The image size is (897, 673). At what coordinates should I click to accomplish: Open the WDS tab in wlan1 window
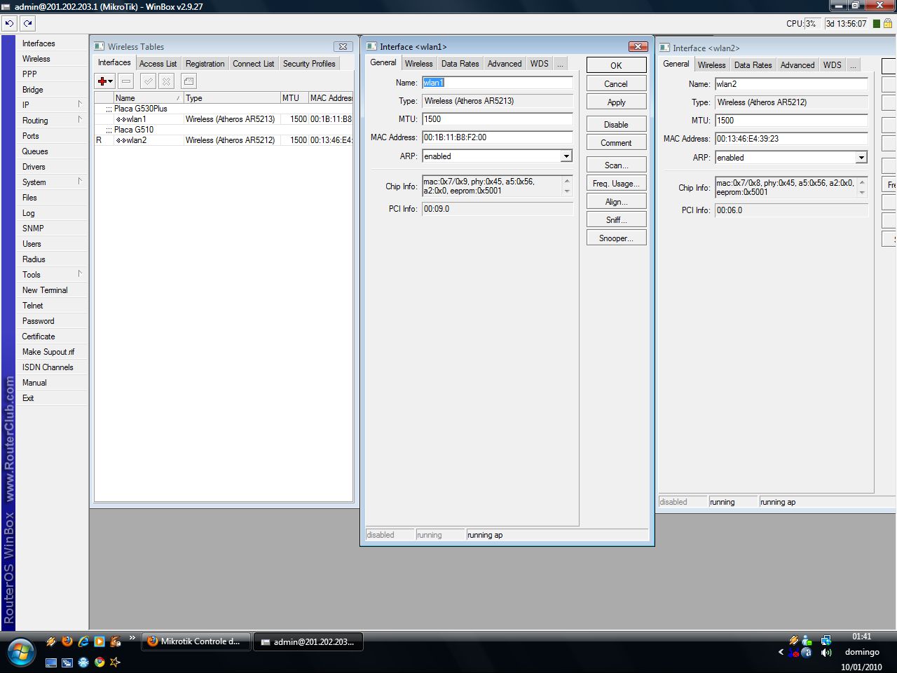(x=540, y=64)
